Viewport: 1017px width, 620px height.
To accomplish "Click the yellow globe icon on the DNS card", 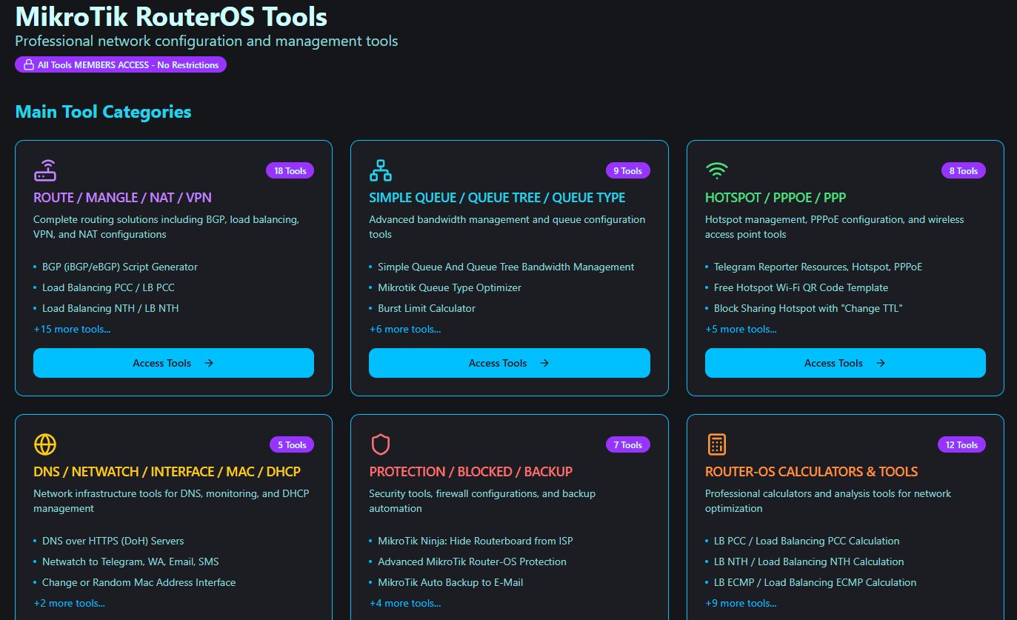I will [45, 444].
